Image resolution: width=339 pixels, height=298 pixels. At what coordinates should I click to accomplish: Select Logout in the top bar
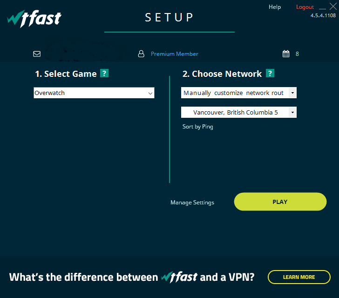click(x=305, y=7)
